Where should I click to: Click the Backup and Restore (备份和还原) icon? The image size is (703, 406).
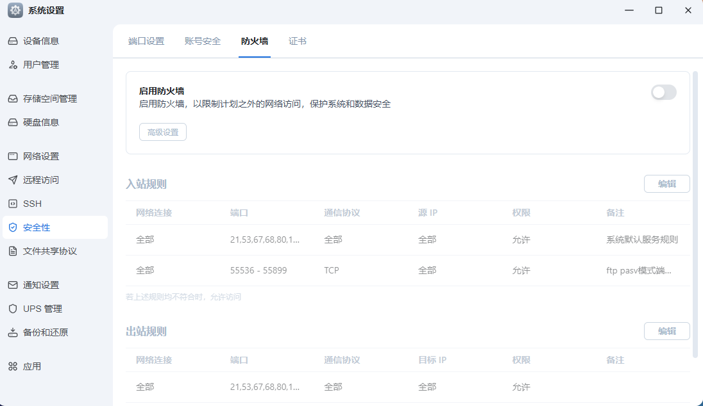[x=13, y=332]
